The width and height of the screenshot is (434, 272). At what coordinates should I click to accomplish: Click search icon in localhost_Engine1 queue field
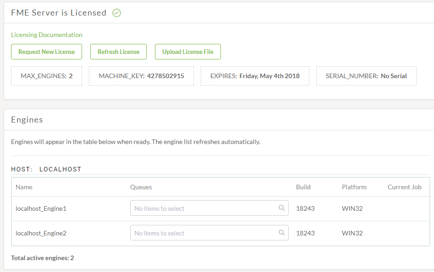click(x=281, y=208)
